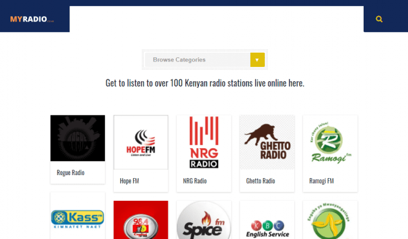Open the Kass FM station logo

(77, 219)
